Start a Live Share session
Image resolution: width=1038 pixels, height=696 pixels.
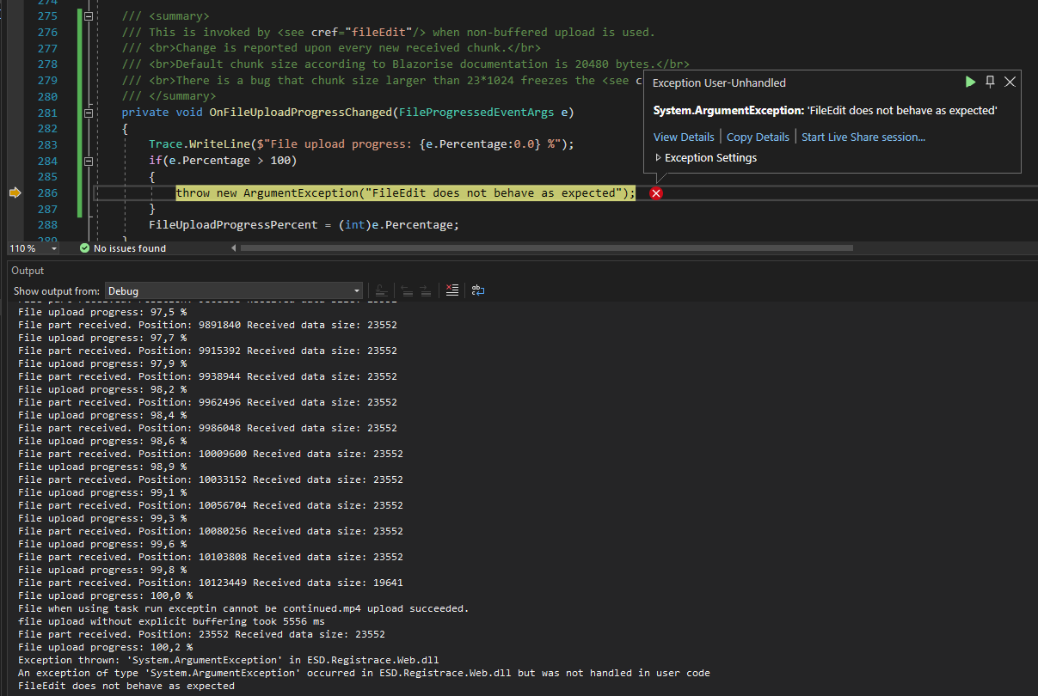pyautogui.click(x=863, y=137)
